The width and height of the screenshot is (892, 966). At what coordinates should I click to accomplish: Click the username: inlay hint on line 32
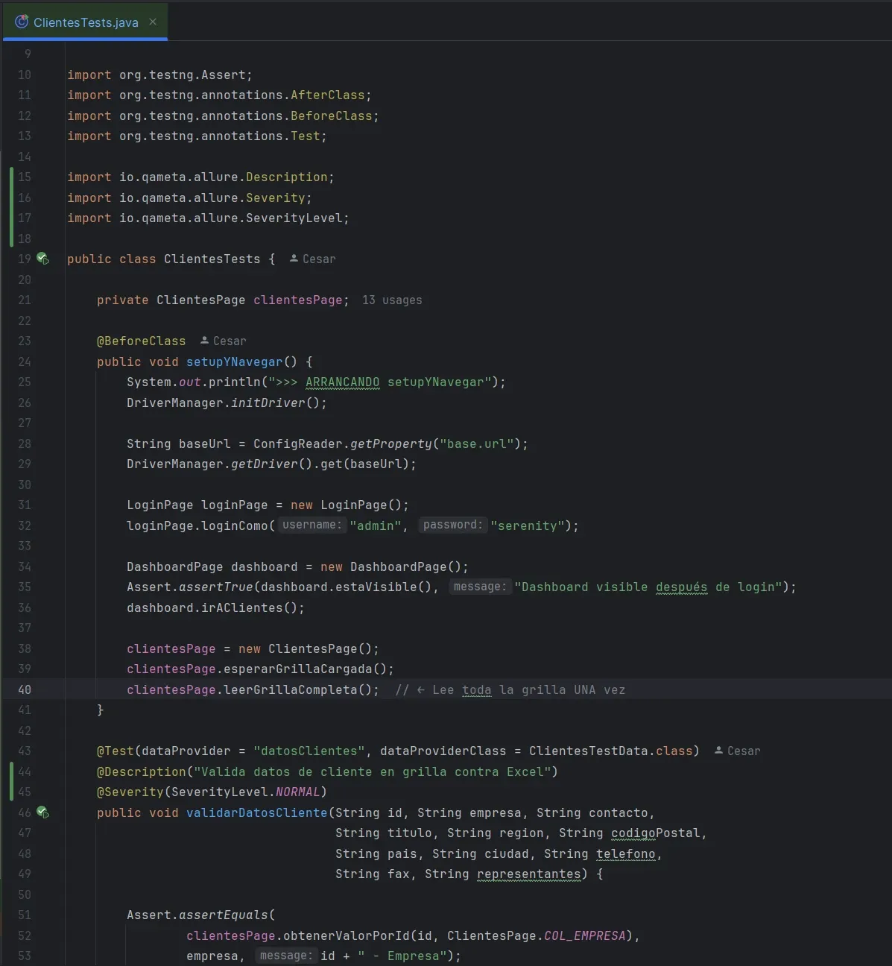tap(311, 525)
